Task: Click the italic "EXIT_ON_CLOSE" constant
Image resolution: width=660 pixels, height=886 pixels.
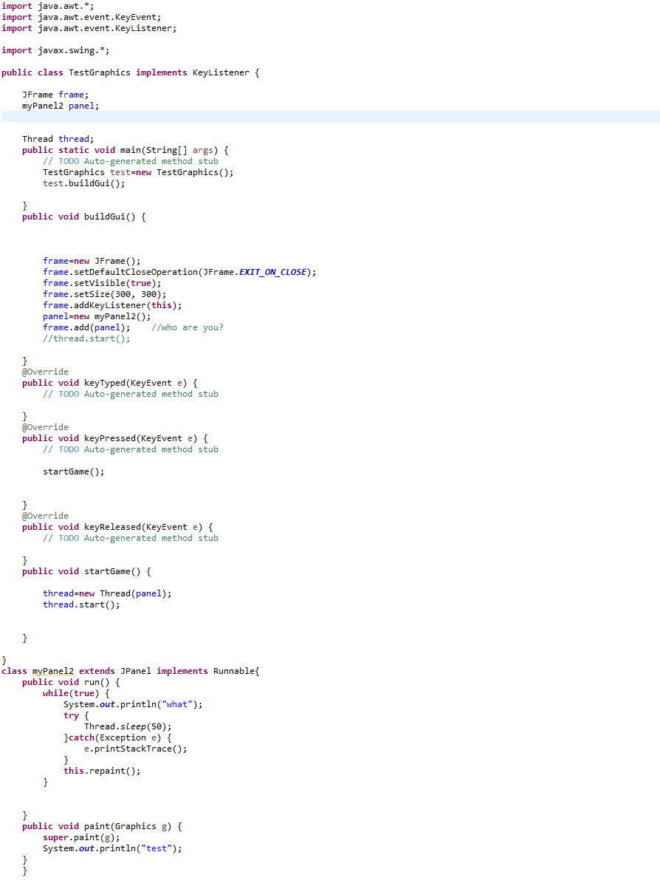Action: click(x=272, y=272)
